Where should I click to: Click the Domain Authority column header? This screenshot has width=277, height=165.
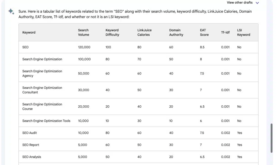[176, 33]
